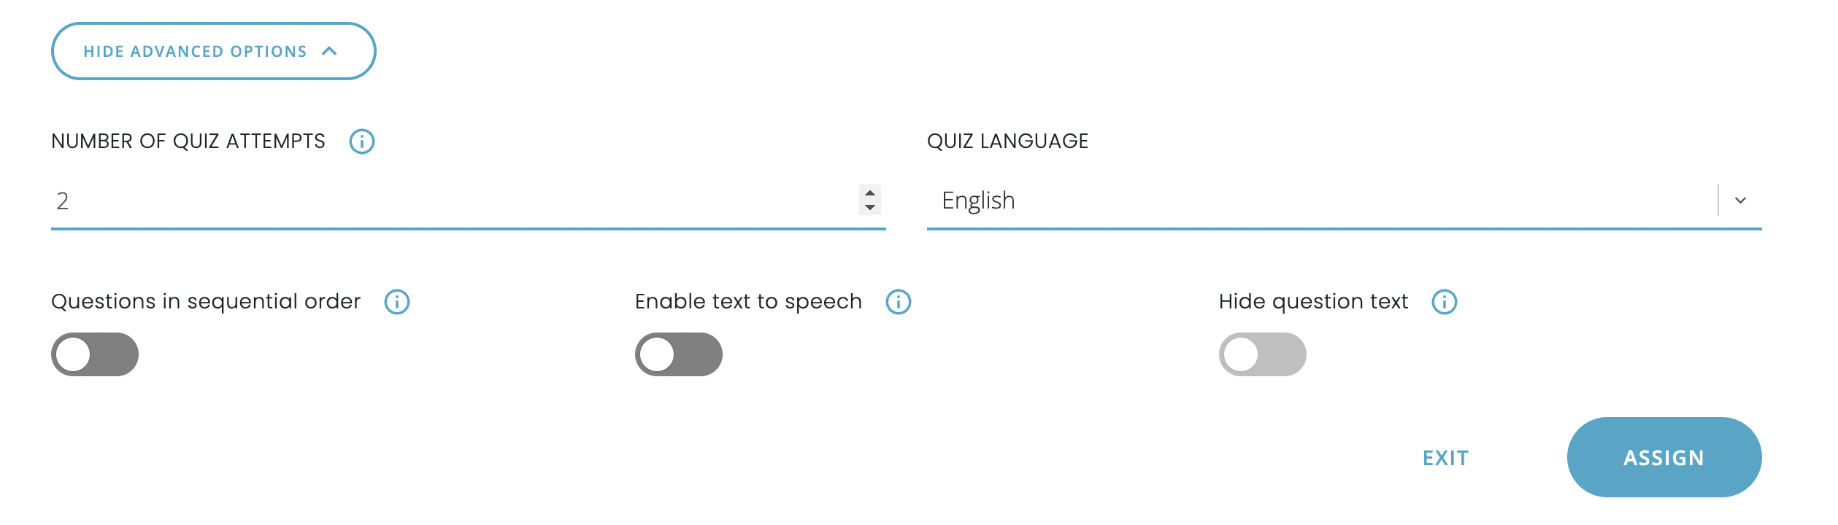
Task: Turn on the text to speech toggle
Action: (678, 354)
